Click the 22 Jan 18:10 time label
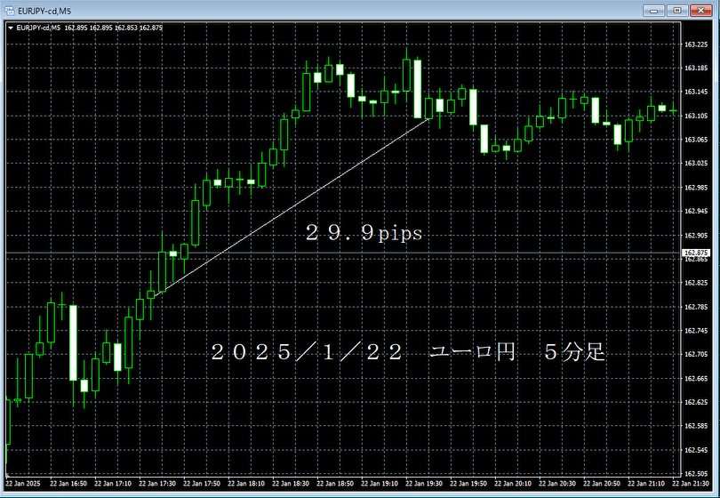 [x=246, y=484]
